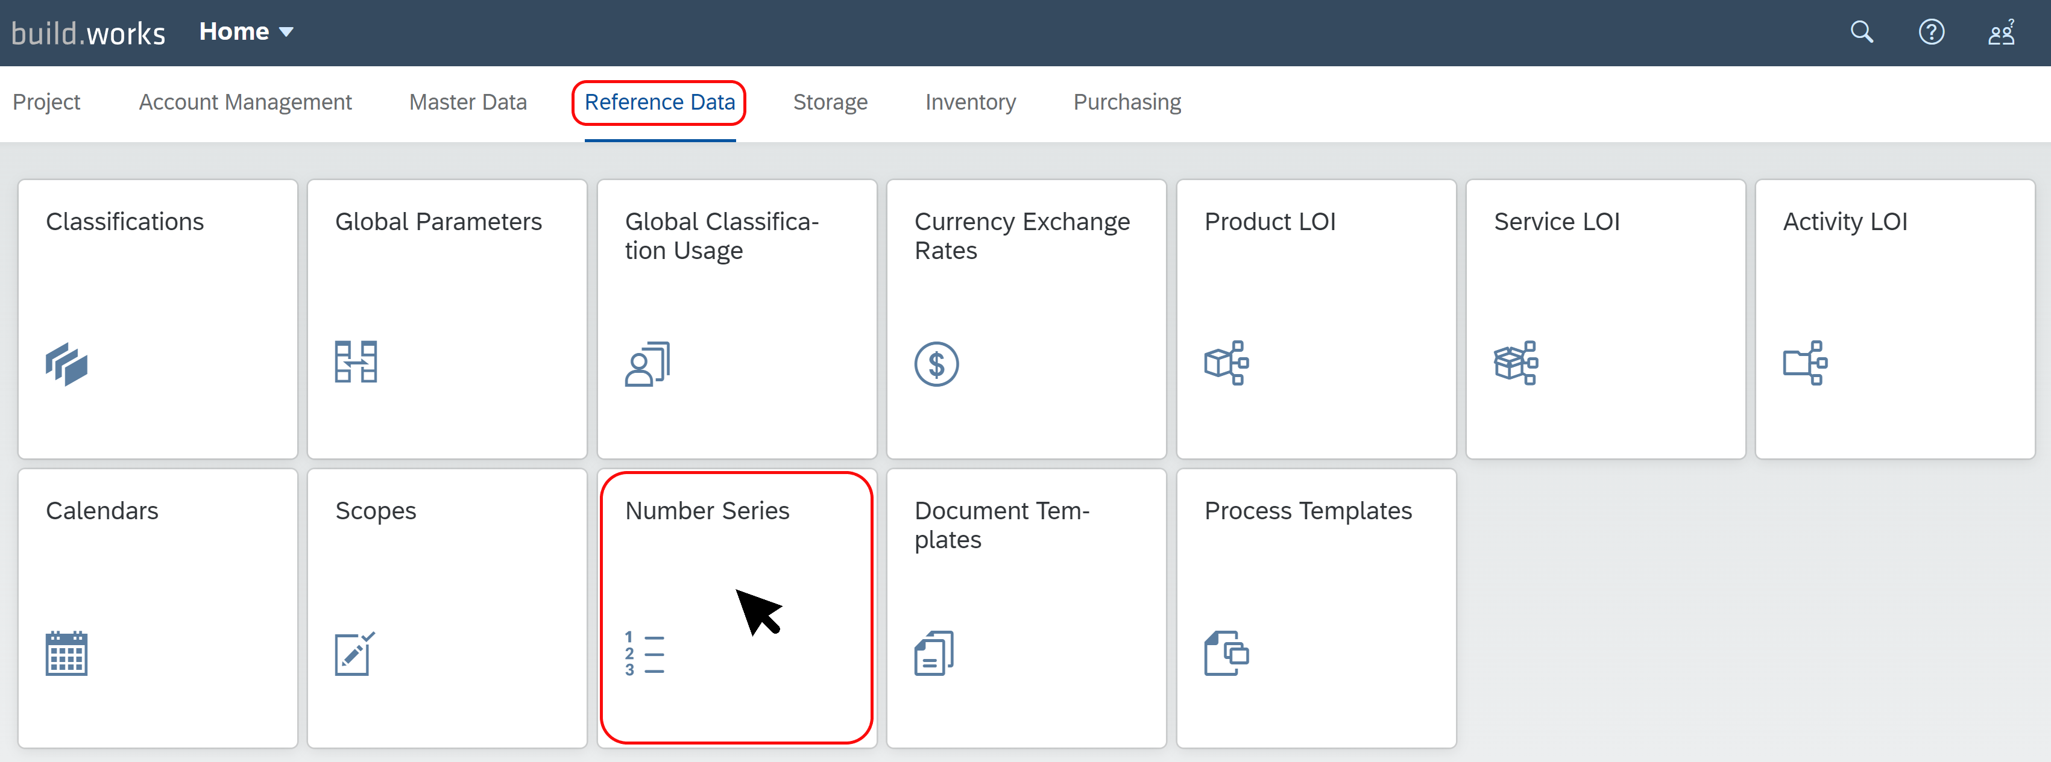
Task: Open the Activity LOI tile title
Action: point(1845,221)
